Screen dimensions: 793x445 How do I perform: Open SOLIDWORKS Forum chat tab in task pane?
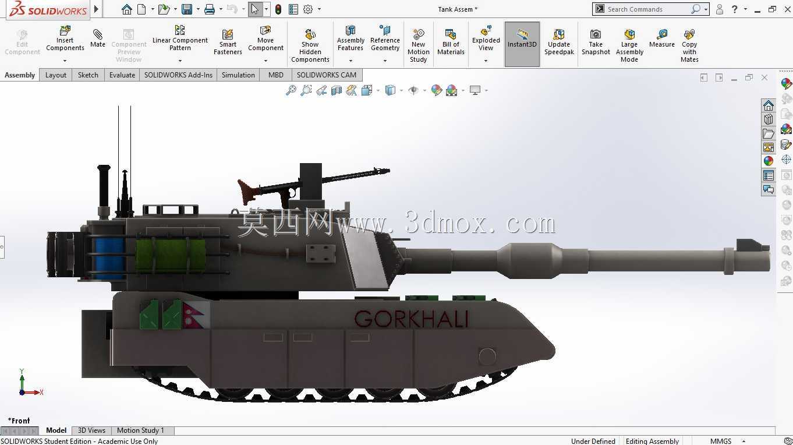tap(769, 189)
